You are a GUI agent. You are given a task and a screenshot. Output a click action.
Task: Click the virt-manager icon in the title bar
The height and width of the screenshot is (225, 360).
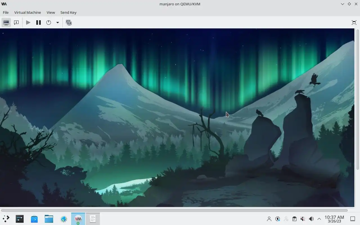click(x=4, y=4)
